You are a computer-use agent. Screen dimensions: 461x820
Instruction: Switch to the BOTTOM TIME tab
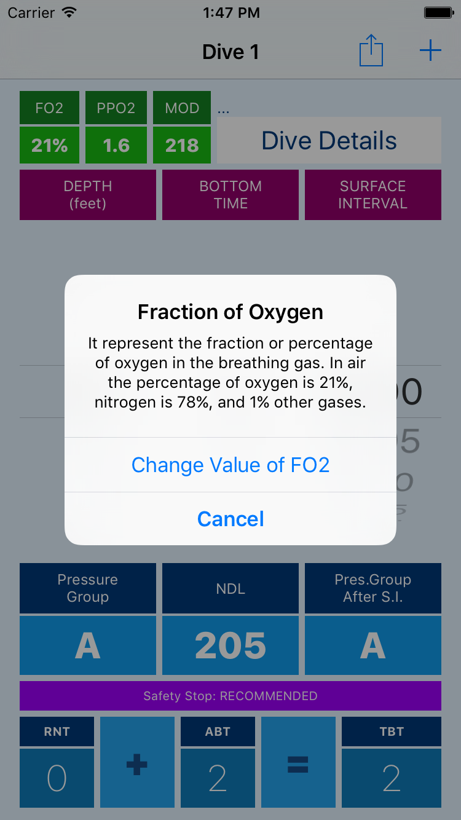tap(230, 195)
